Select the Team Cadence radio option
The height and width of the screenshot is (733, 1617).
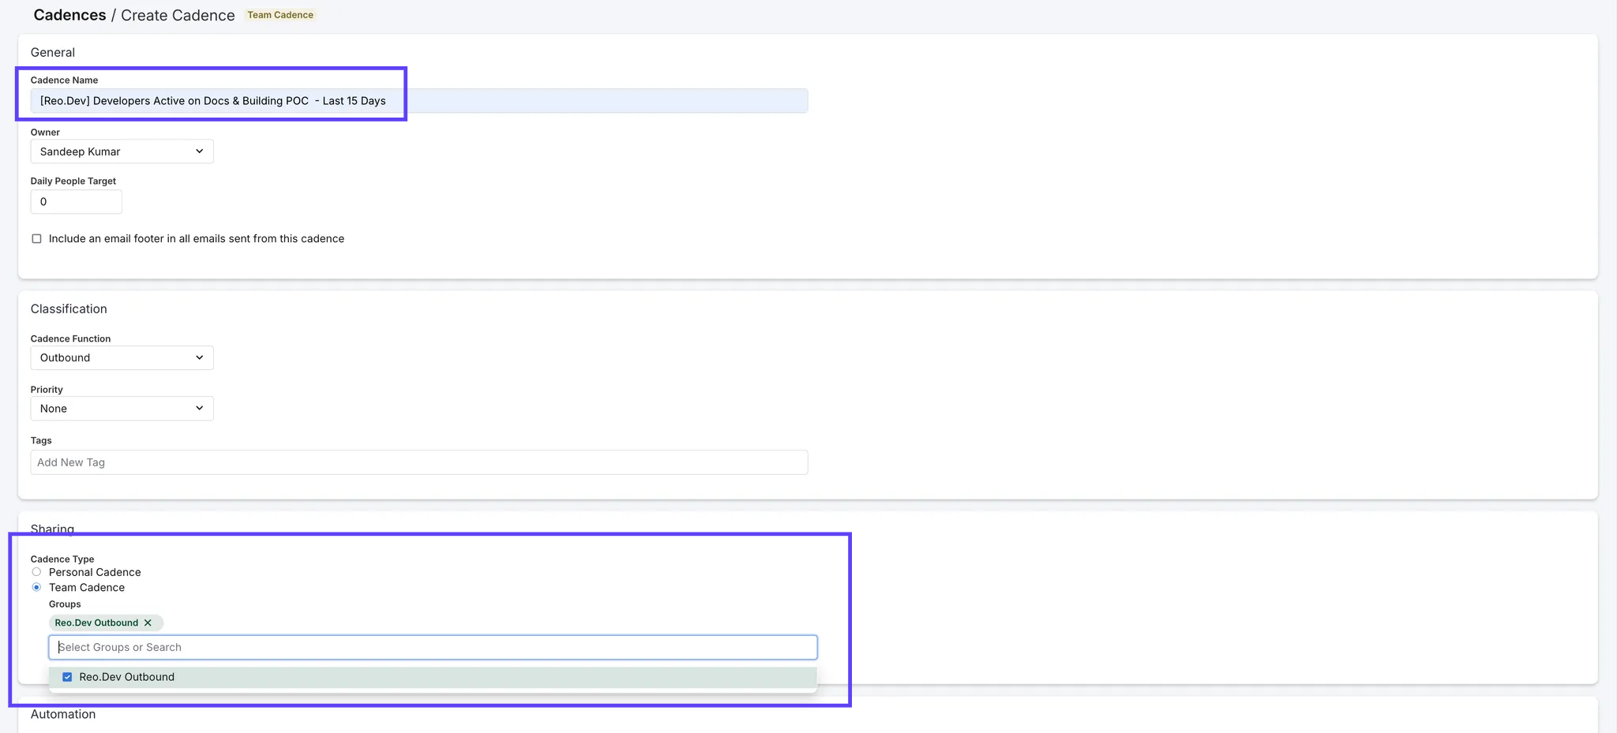[x=36, y=587]
